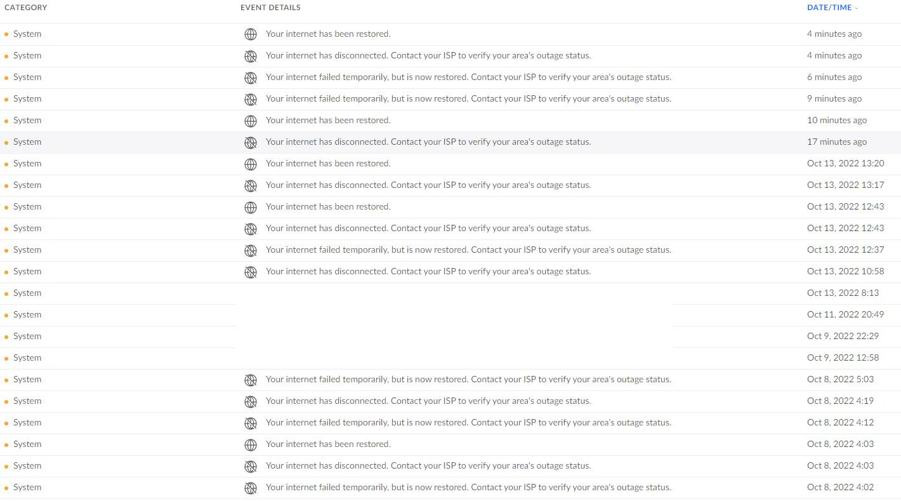
Task: Click crossed-globe icon of disconnect event 4 minutes ago
Action: click(x=251, y=56)
